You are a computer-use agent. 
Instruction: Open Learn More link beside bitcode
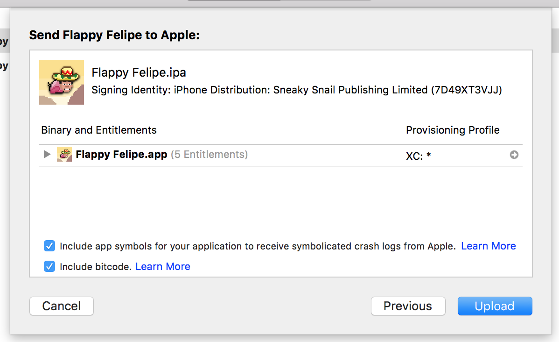point(163,267)
